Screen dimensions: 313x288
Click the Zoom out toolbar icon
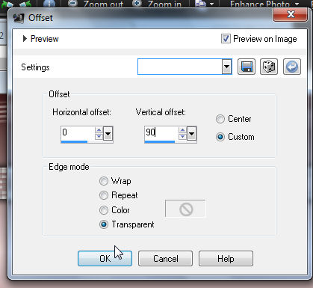tap(72, 3)
